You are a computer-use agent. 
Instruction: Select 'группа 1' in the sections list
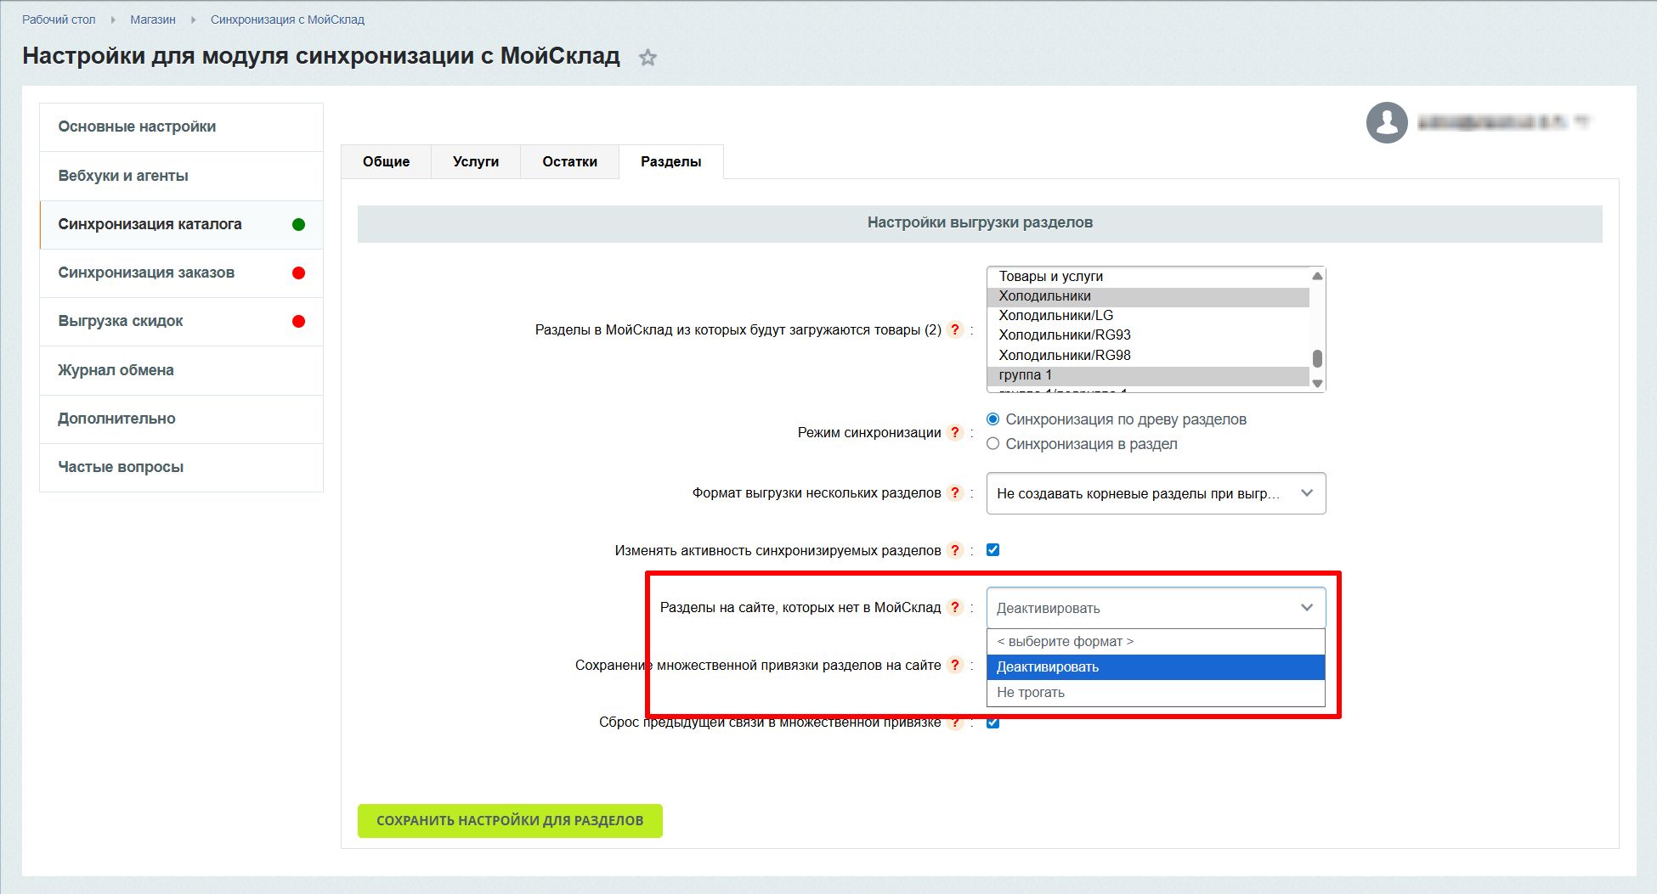1148,375
